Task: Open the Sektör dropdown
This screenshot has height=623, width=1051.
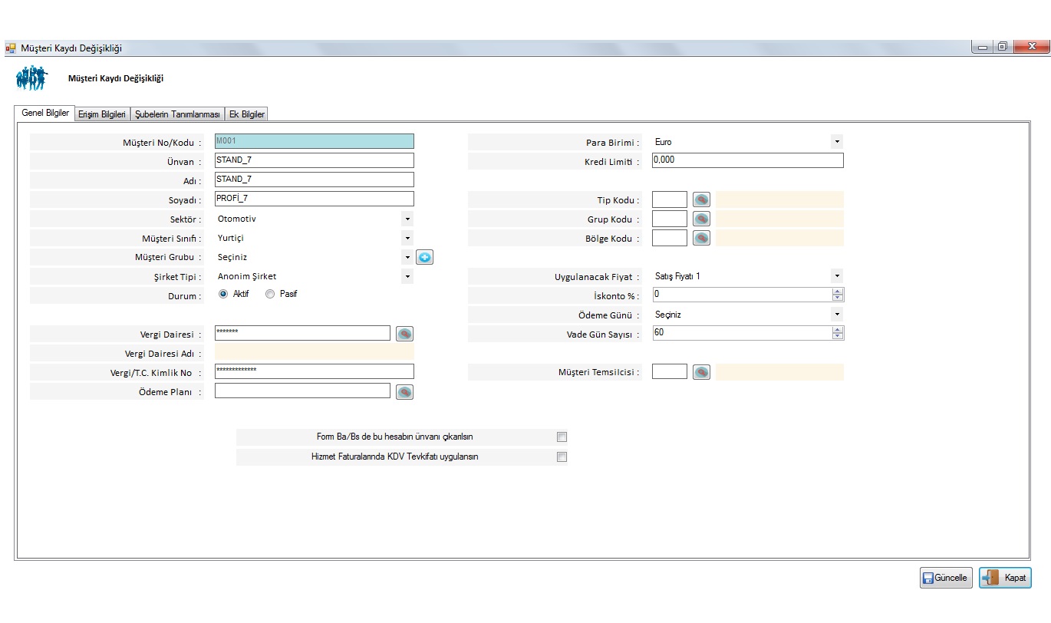Action: pos(407,219)
